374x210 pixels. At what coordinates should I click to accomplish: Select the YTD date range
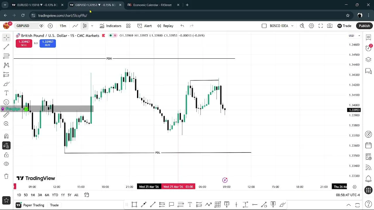(55, 195)
